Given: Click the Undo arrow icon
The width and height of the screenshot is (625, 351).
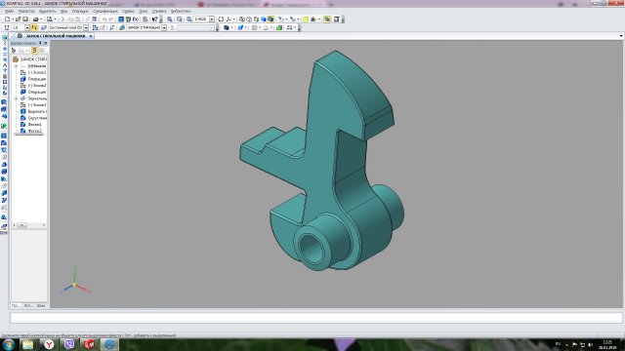Looking at the screenshot, I should click(104, 19).
